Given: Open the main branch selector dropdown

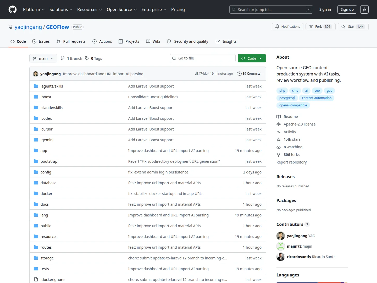Looking at the screenshot, I should (x=43, y=58).
